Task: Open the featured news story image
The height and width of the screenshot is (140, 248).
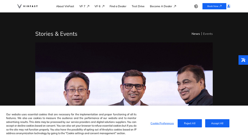Action: click(124, 74)
